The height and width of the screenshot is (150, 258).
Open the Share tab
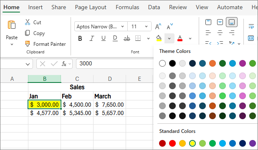tap(59, 7)
